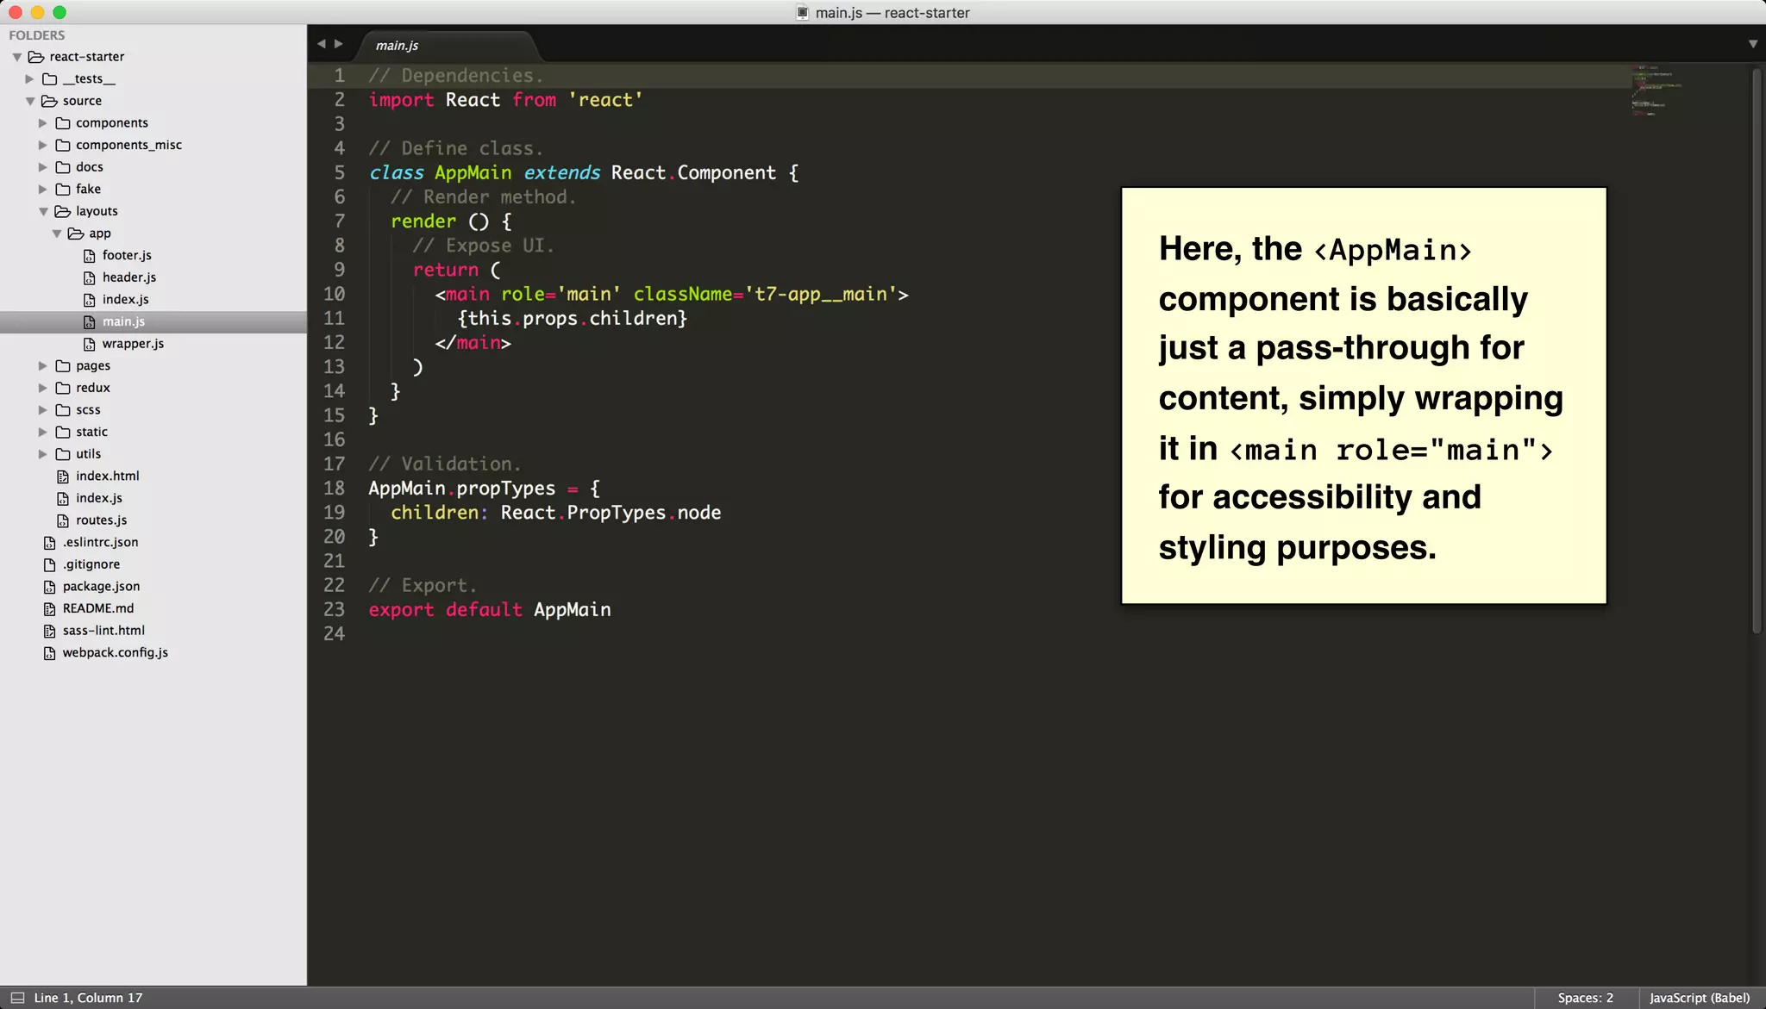Viewport: 1766px width, 1009px height.
Task: Open the static folder label
Action: click(x=91, y=433)
